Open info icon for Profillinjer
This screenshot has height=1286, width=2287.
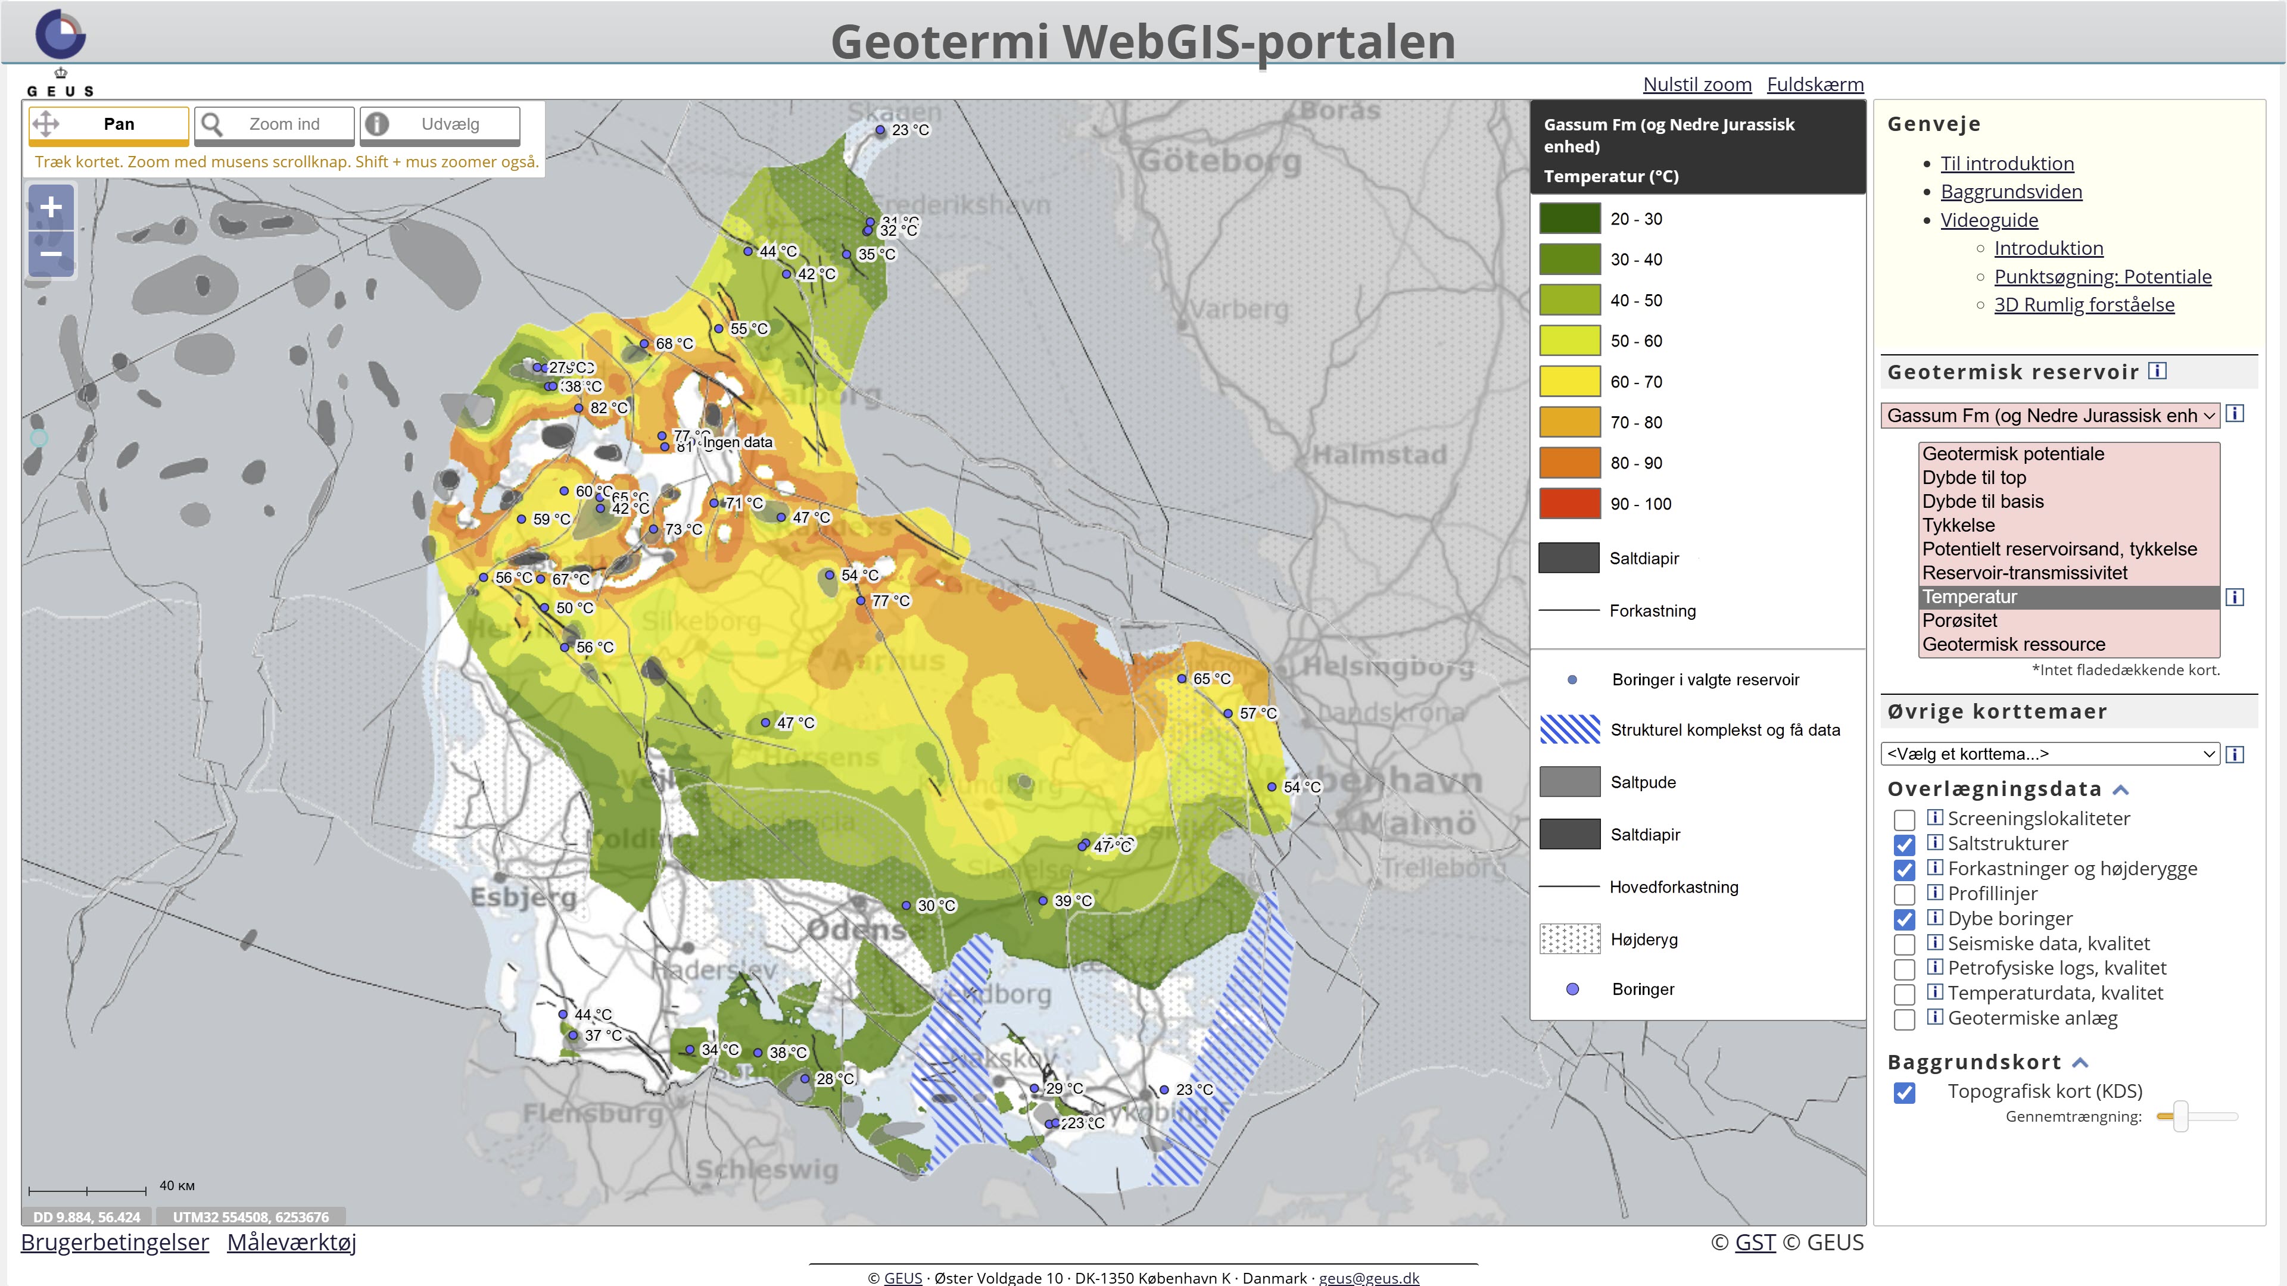pos(1934,893)
